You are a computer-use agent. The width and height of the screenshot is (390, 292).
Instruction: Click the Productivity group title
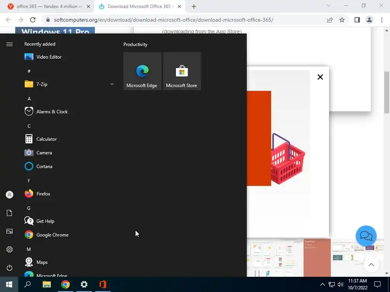(135, 44)
